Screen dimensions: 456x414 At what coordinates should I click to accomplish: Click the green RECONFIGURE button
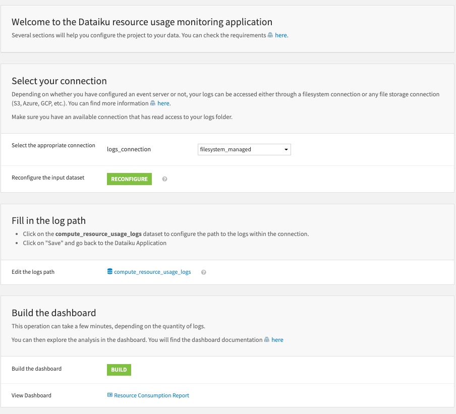point(129,179)
